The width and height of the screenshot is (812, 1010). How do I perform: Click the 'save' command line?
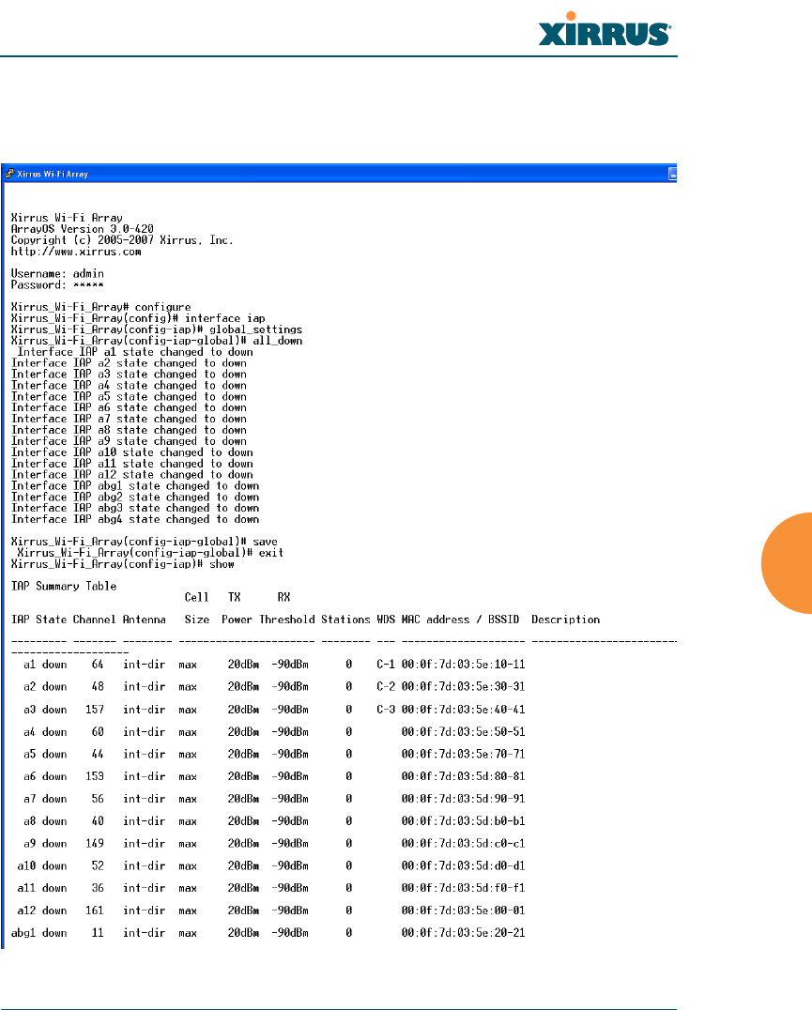pyautogui.click(x=145, y=542)
